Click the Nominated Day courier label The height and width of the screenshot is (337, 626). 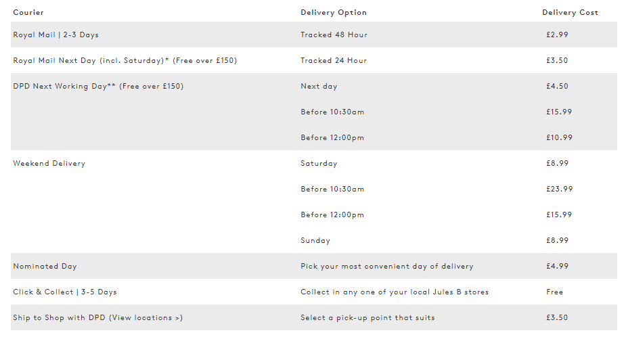point(45,267)
